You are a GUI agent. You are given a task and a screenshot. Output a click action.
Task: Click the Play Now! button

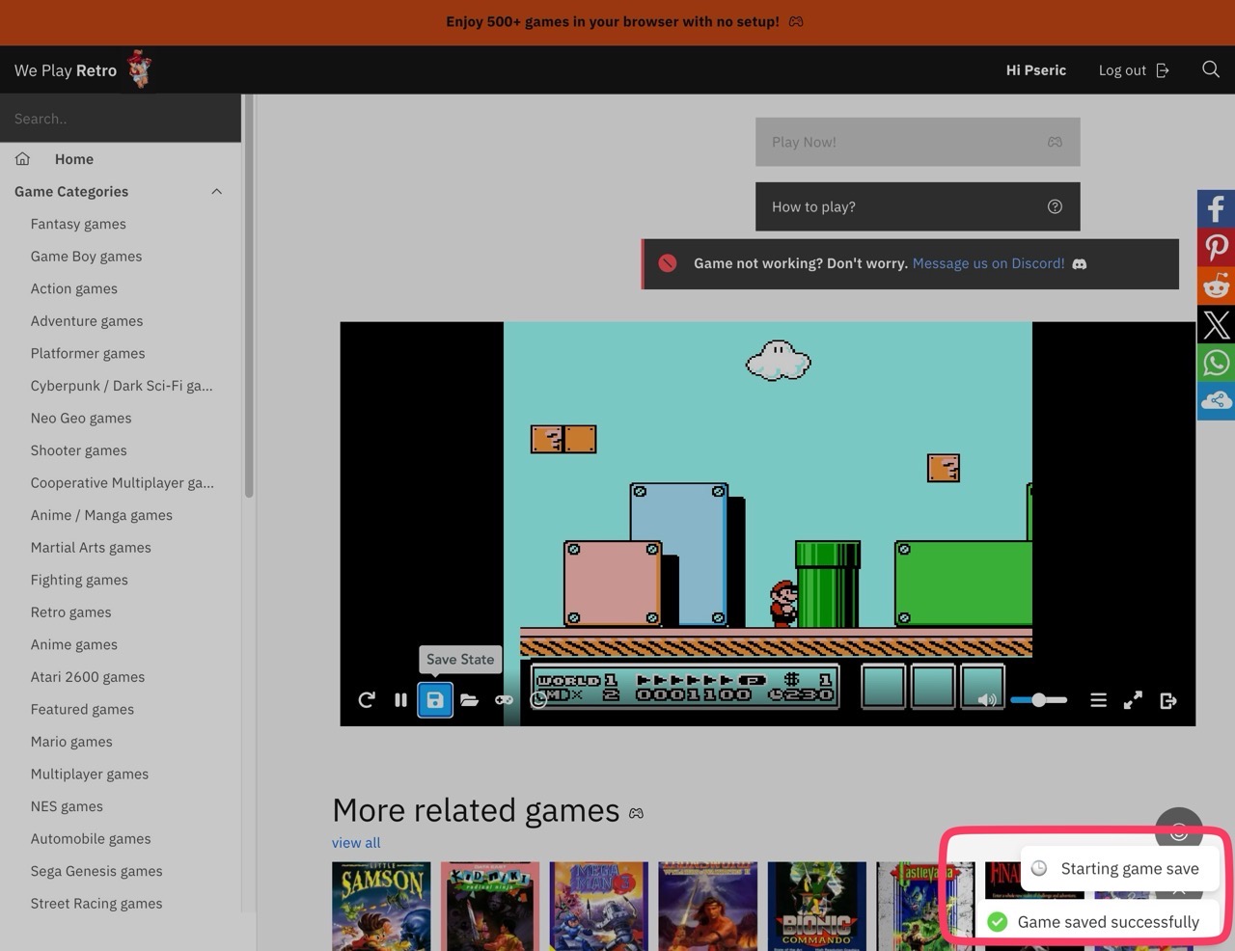coord(918,142)
